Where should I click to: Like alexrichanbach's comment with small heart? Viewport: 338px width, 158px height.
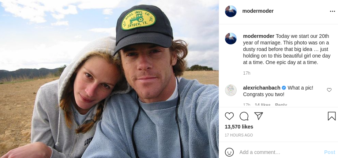tap(329, 90)
